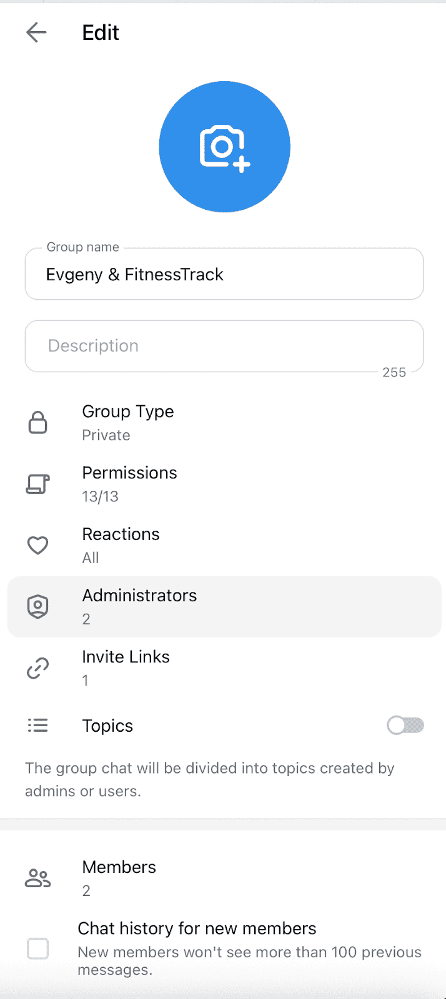Click the Administrators shield icon

(x=38, y=606)
